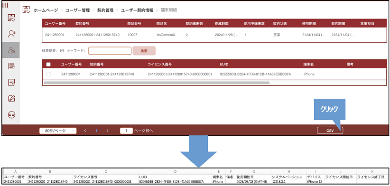Viewport: 390px width, 186px height.
Task: Click 作成時間 header in contract table
Action: pyautogui.click(x=222, y=24)
